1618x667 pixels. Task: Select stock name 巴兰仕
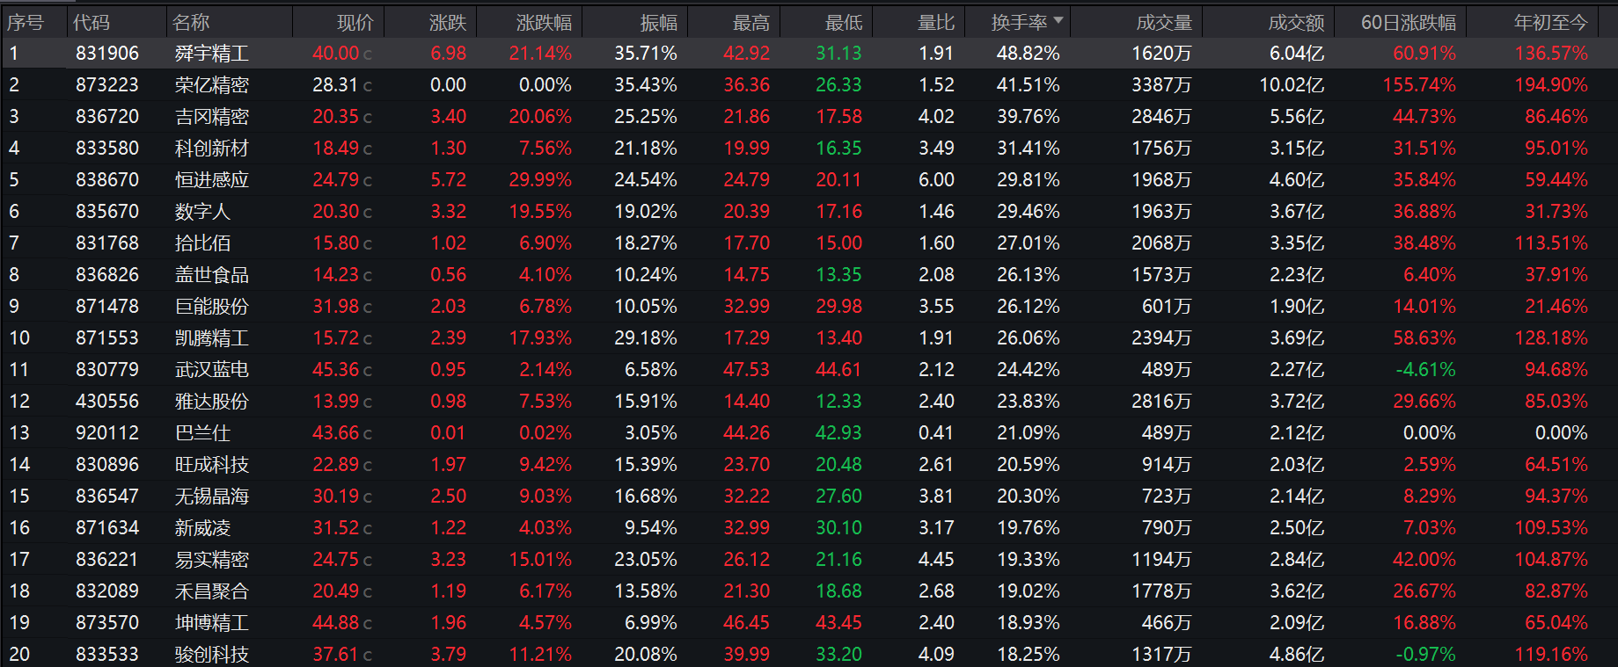[x=202, y=433]
